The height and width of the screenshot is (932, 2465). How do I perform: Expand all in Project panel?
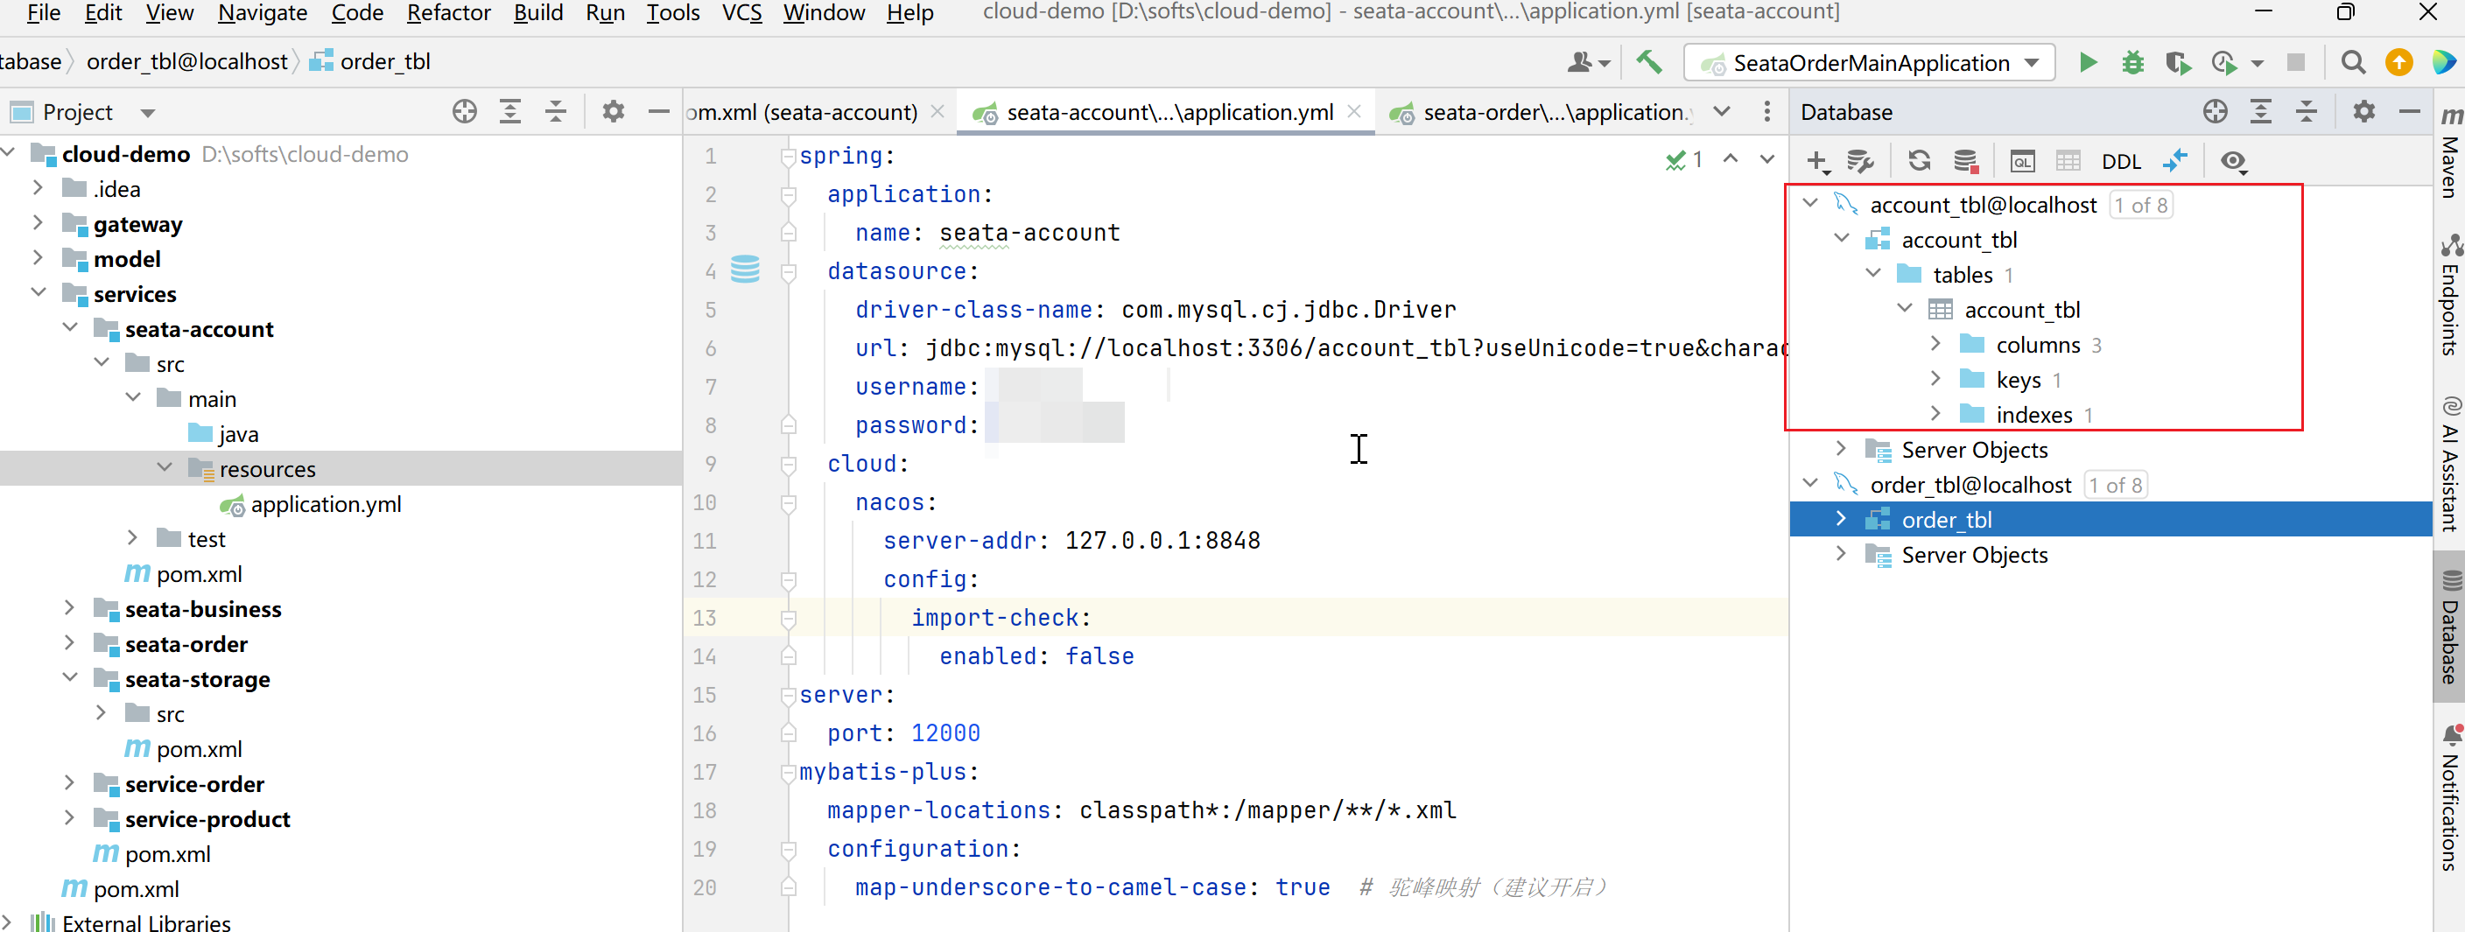(x=510, y=112)
